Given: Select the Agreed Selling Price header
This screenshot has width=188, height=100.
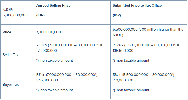Looking at the screenshot, I should click(x=53, y=5).
